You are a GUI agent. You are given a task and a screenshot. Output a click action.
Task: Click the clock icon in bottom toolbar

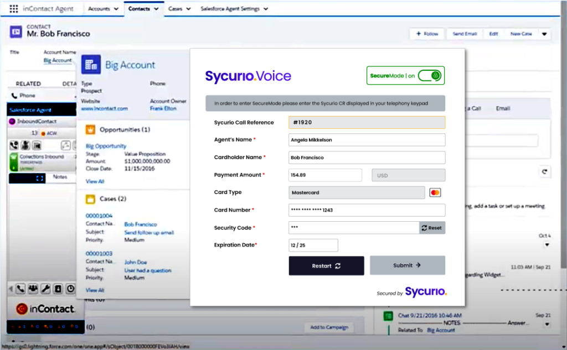coord(70,289)
